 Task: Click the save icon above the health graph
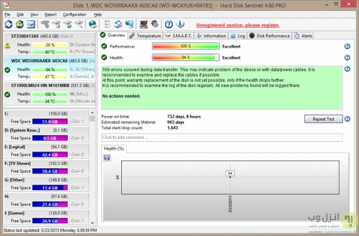pyautogui.click(x=107, y=158)
